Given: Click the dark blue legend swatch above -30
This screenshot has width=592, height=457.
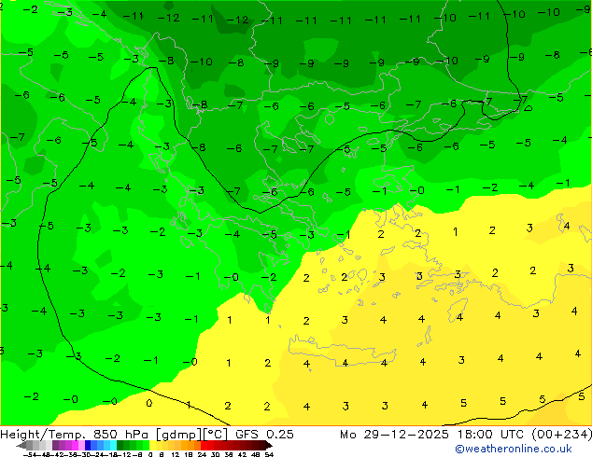Looking at the screenshot, I should point(88,445).
